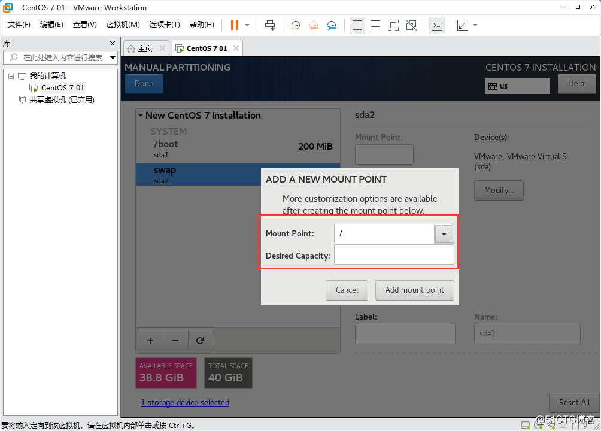
Task: Open the library search dropdown arrow
Action: pos(113,58)
